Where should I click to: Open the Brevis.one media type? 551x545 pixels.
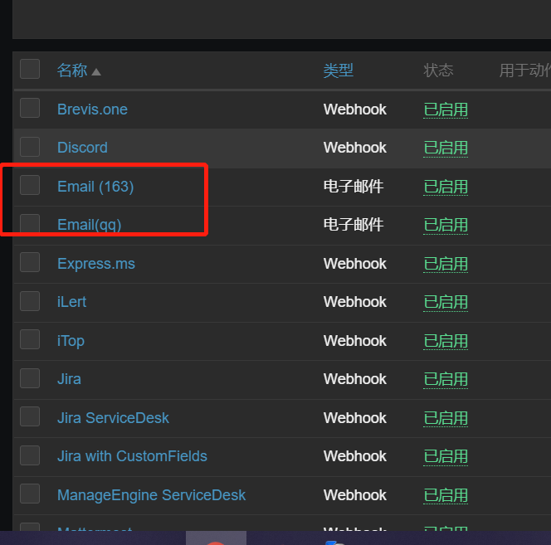tap(92, 109)
